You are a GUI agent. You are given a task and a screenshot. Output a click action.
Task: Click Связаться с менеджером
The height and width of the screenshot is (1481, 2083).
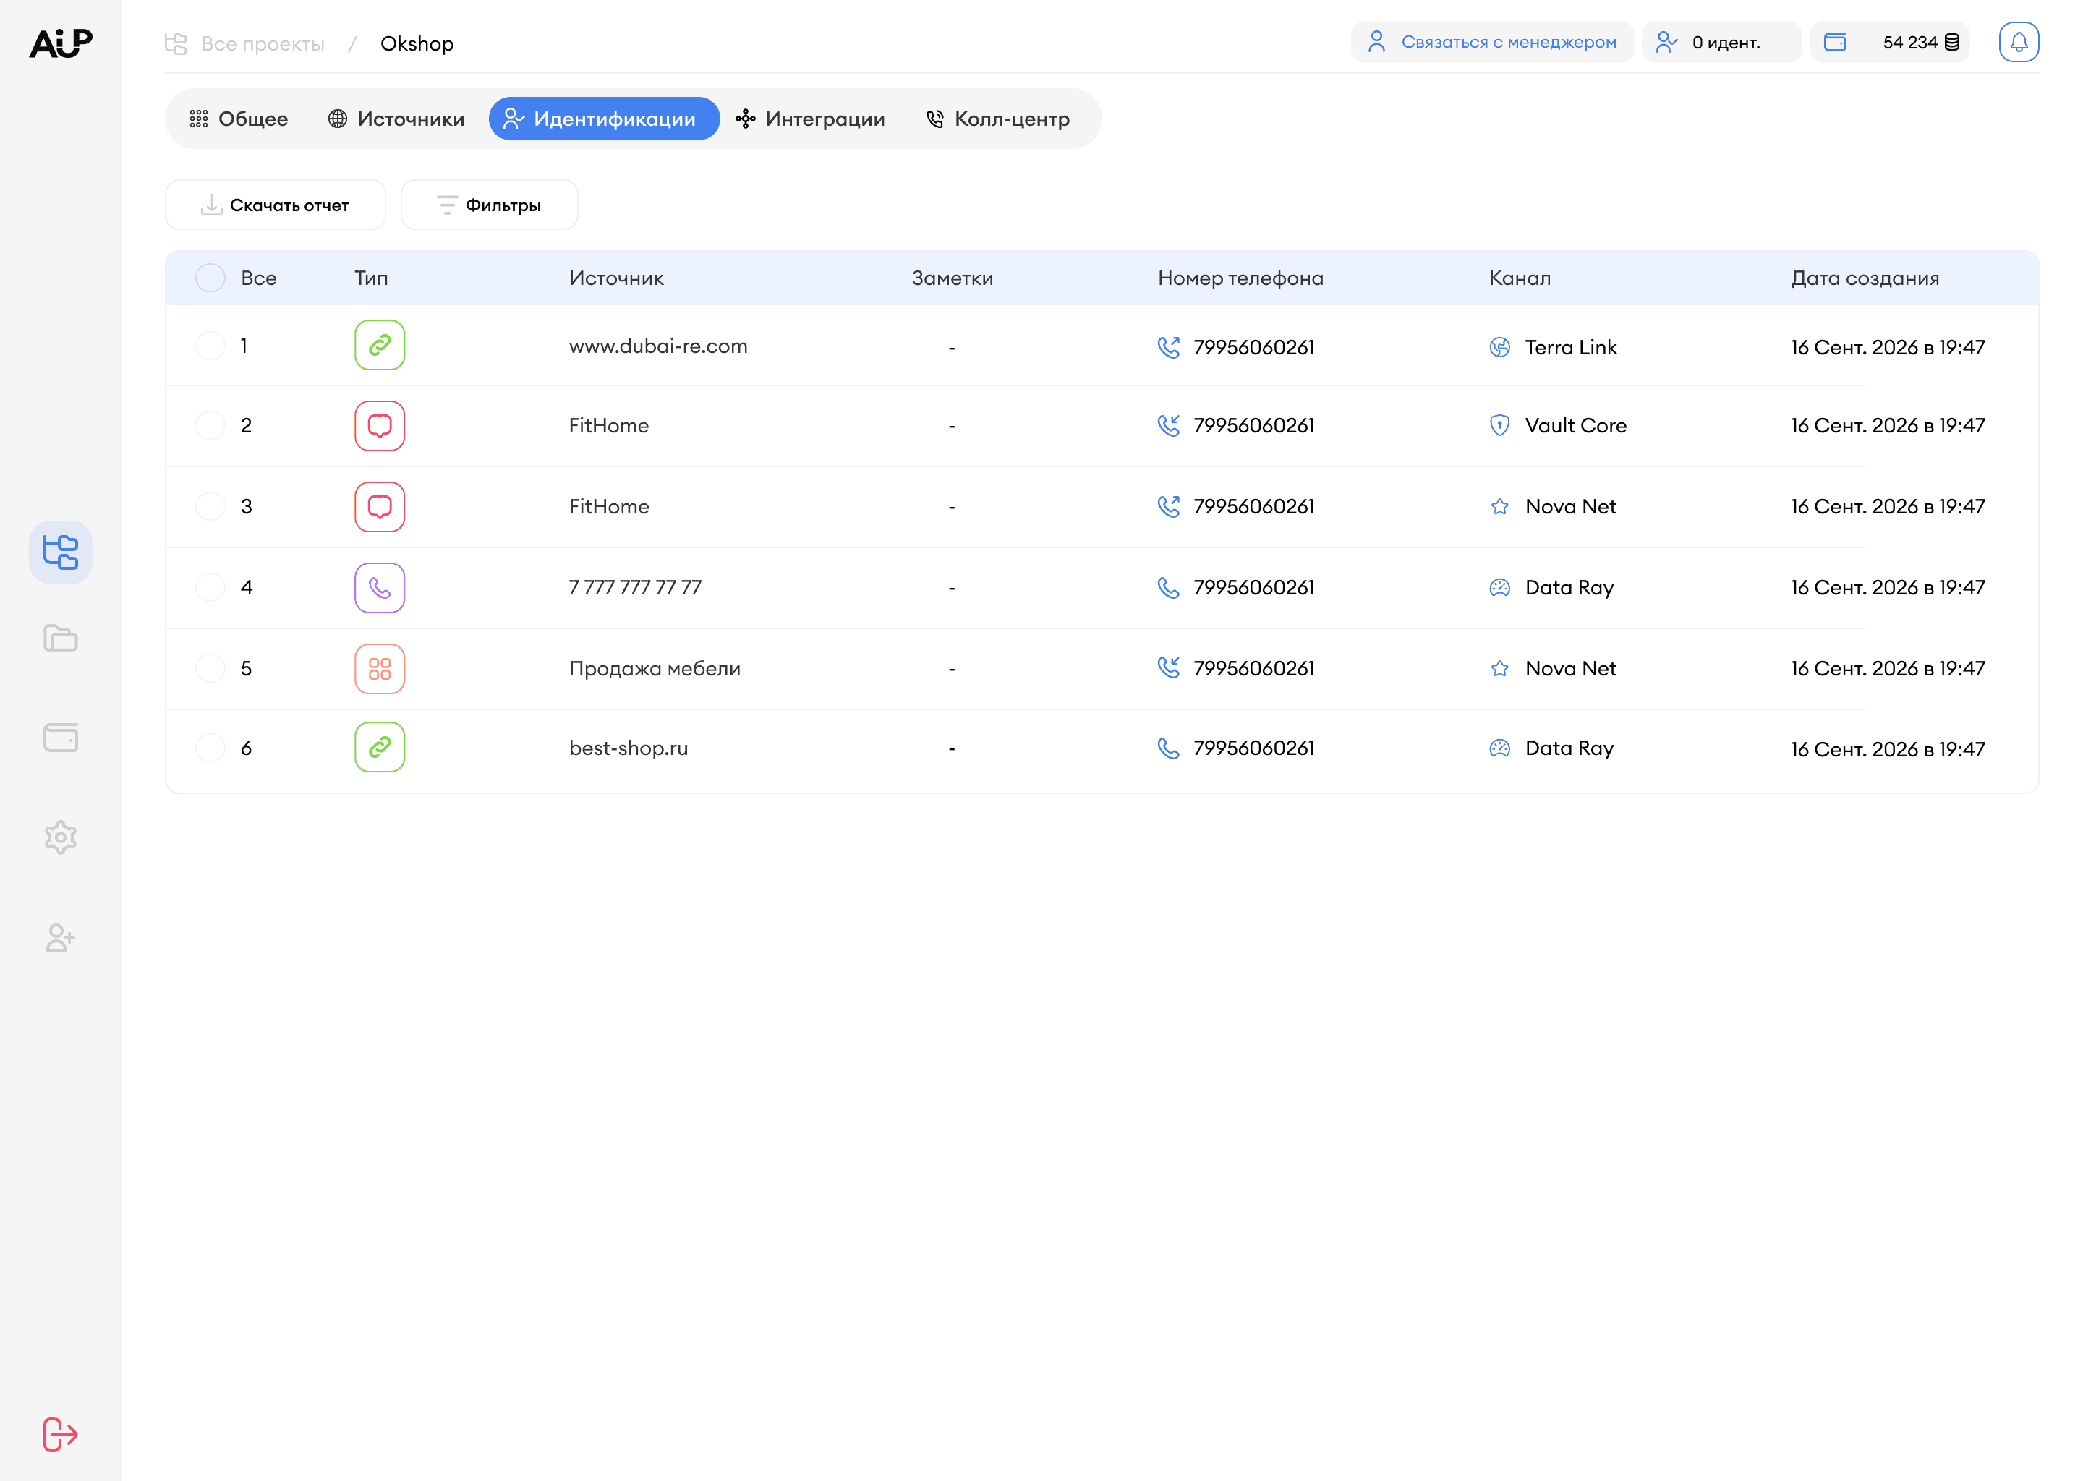click(x=1491, y=41)
